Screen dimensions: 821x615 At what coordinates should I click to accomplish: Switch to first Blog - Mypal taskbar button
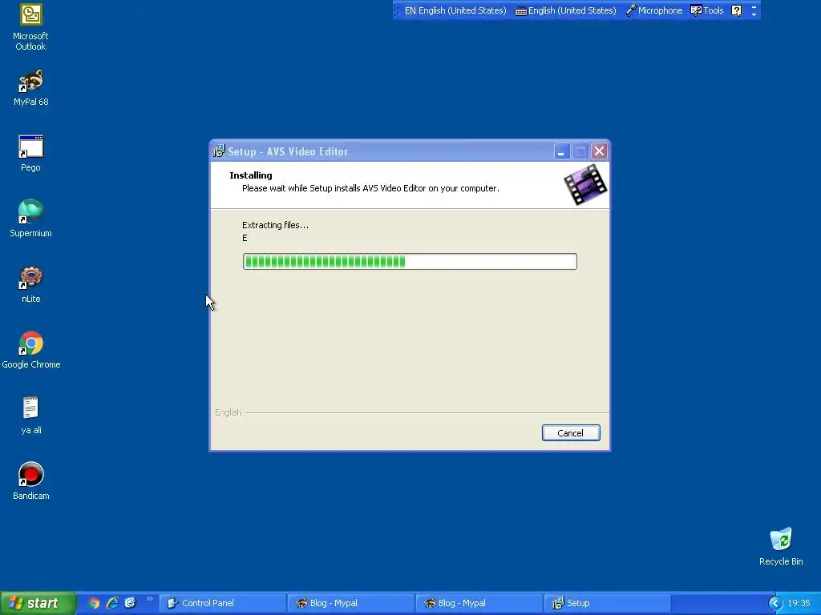click(351, 603)
